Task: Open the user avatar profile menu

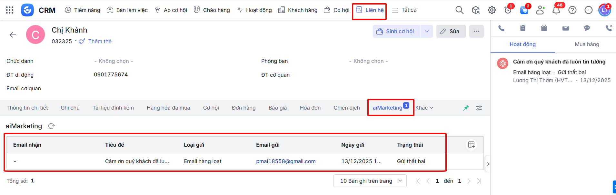Action: coord(605,10)
